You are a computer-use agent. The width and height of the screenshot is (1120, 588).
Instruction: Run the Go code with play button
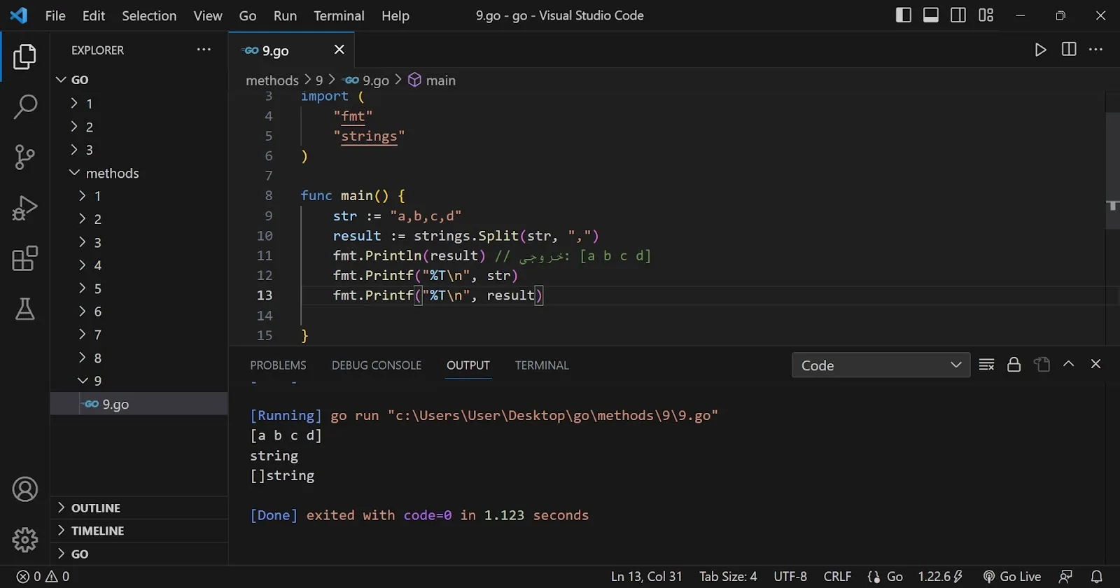tap(1040, 50)
